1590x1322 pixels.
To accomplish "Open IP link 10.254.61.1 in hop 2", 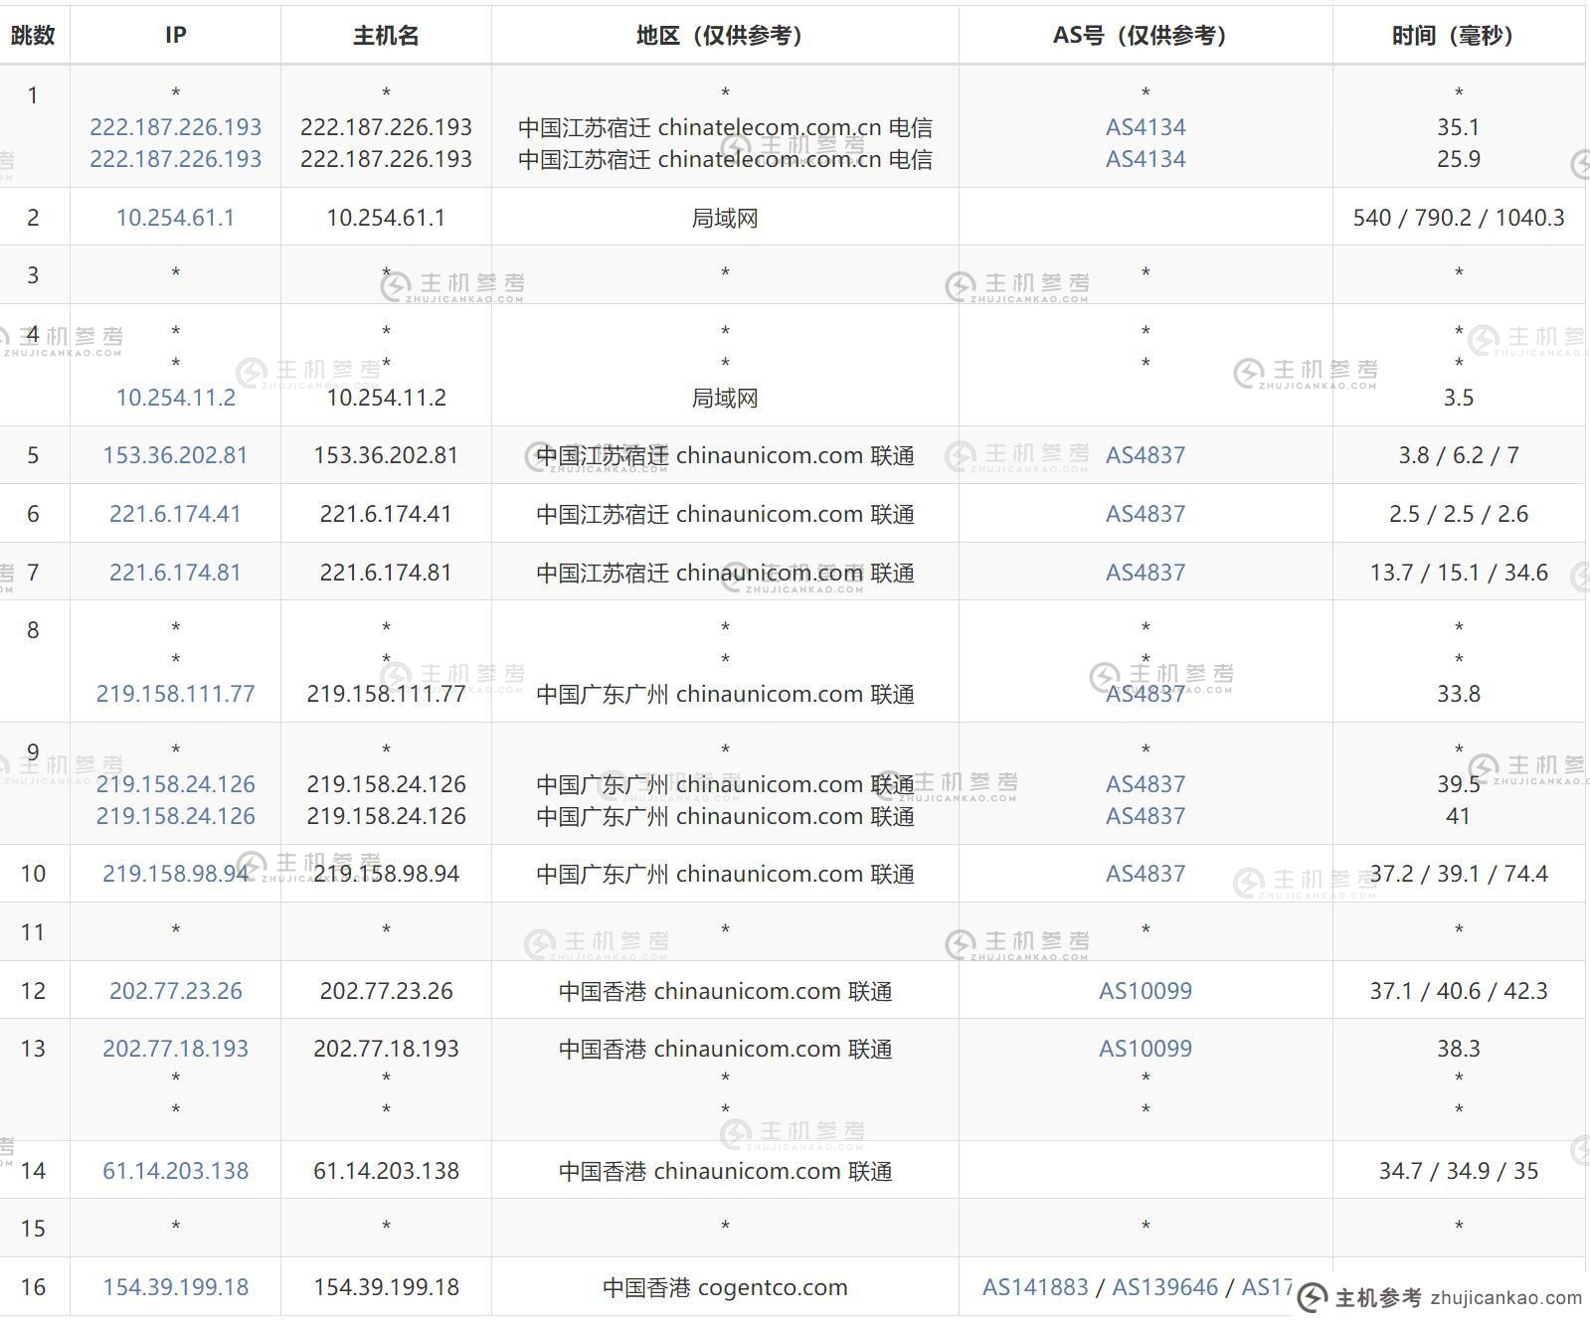I will (175, 218).
